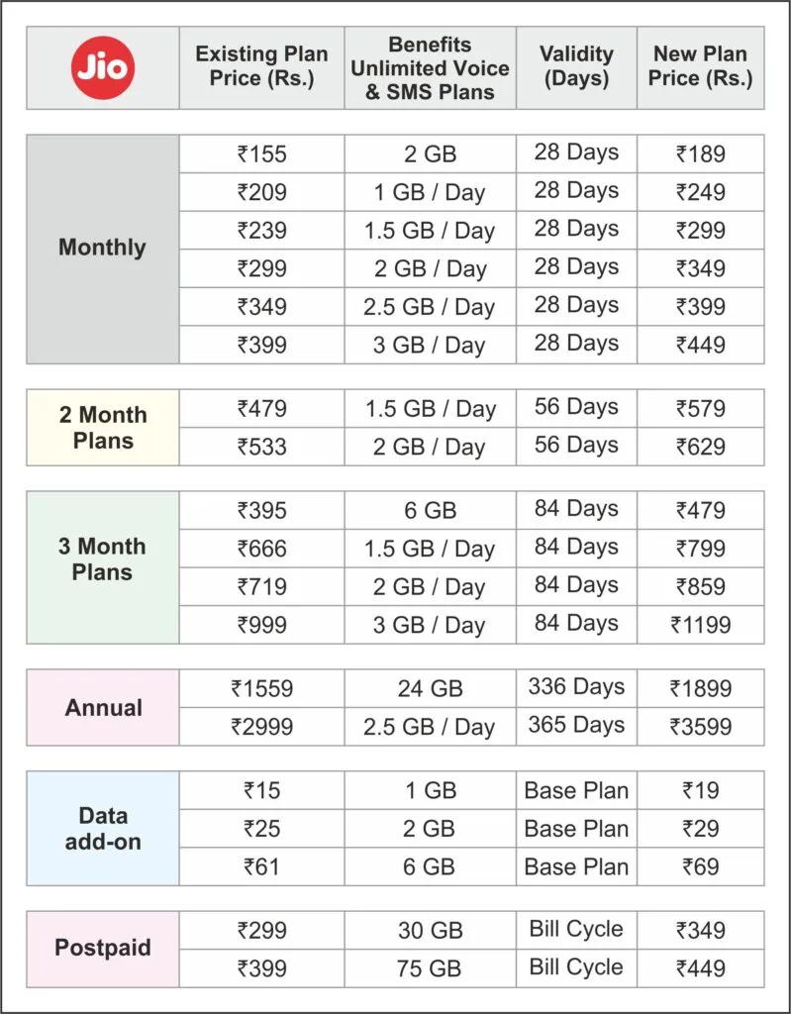Click the New Plan Price column header
791x1014 pixels.
click(700, 66)
